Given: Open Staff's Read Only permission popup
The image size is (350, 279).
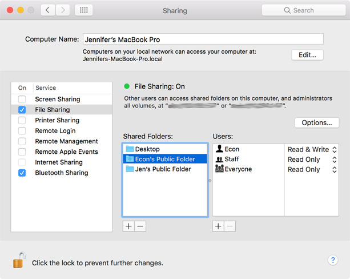Looking at the screenshot, I should (312, 160).
